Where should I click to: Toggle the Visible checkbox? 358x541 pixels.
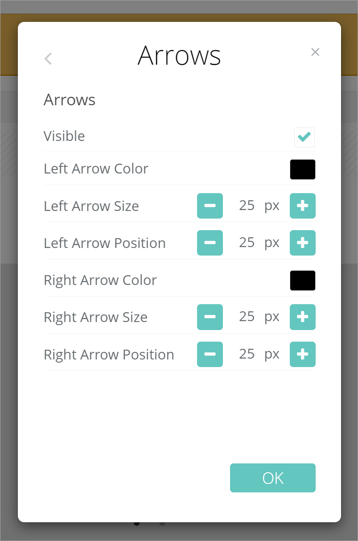point(305,137)
